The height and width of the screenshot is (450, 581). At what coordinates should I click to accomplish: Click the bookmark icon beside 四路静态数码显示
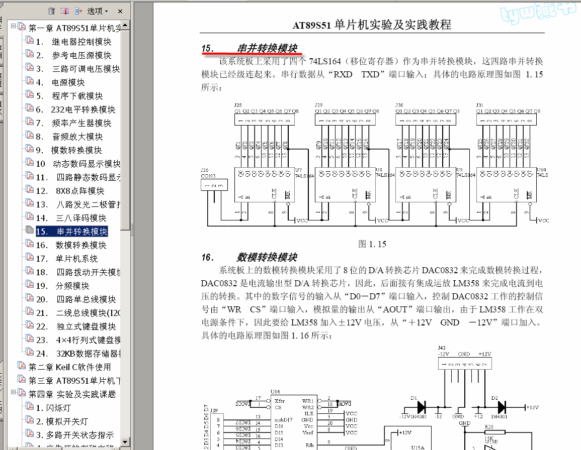[x=30, y=176]
